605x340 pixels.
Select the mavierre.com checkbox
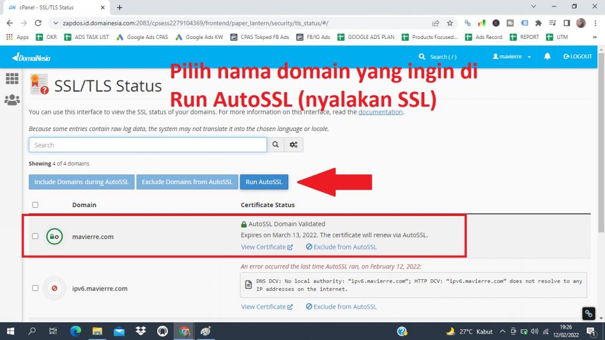coord(35,236)
